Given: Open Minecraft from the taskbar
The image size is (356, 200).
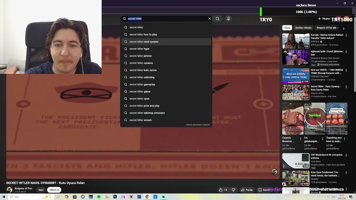Looking at the screenshot, I should [131, 197].
